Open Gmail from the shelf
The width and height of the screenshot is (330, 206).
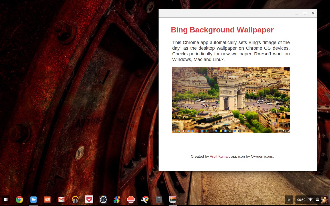[61, 200]
